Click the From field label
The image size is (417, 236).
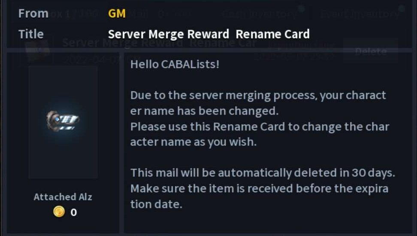pos(33,14)
